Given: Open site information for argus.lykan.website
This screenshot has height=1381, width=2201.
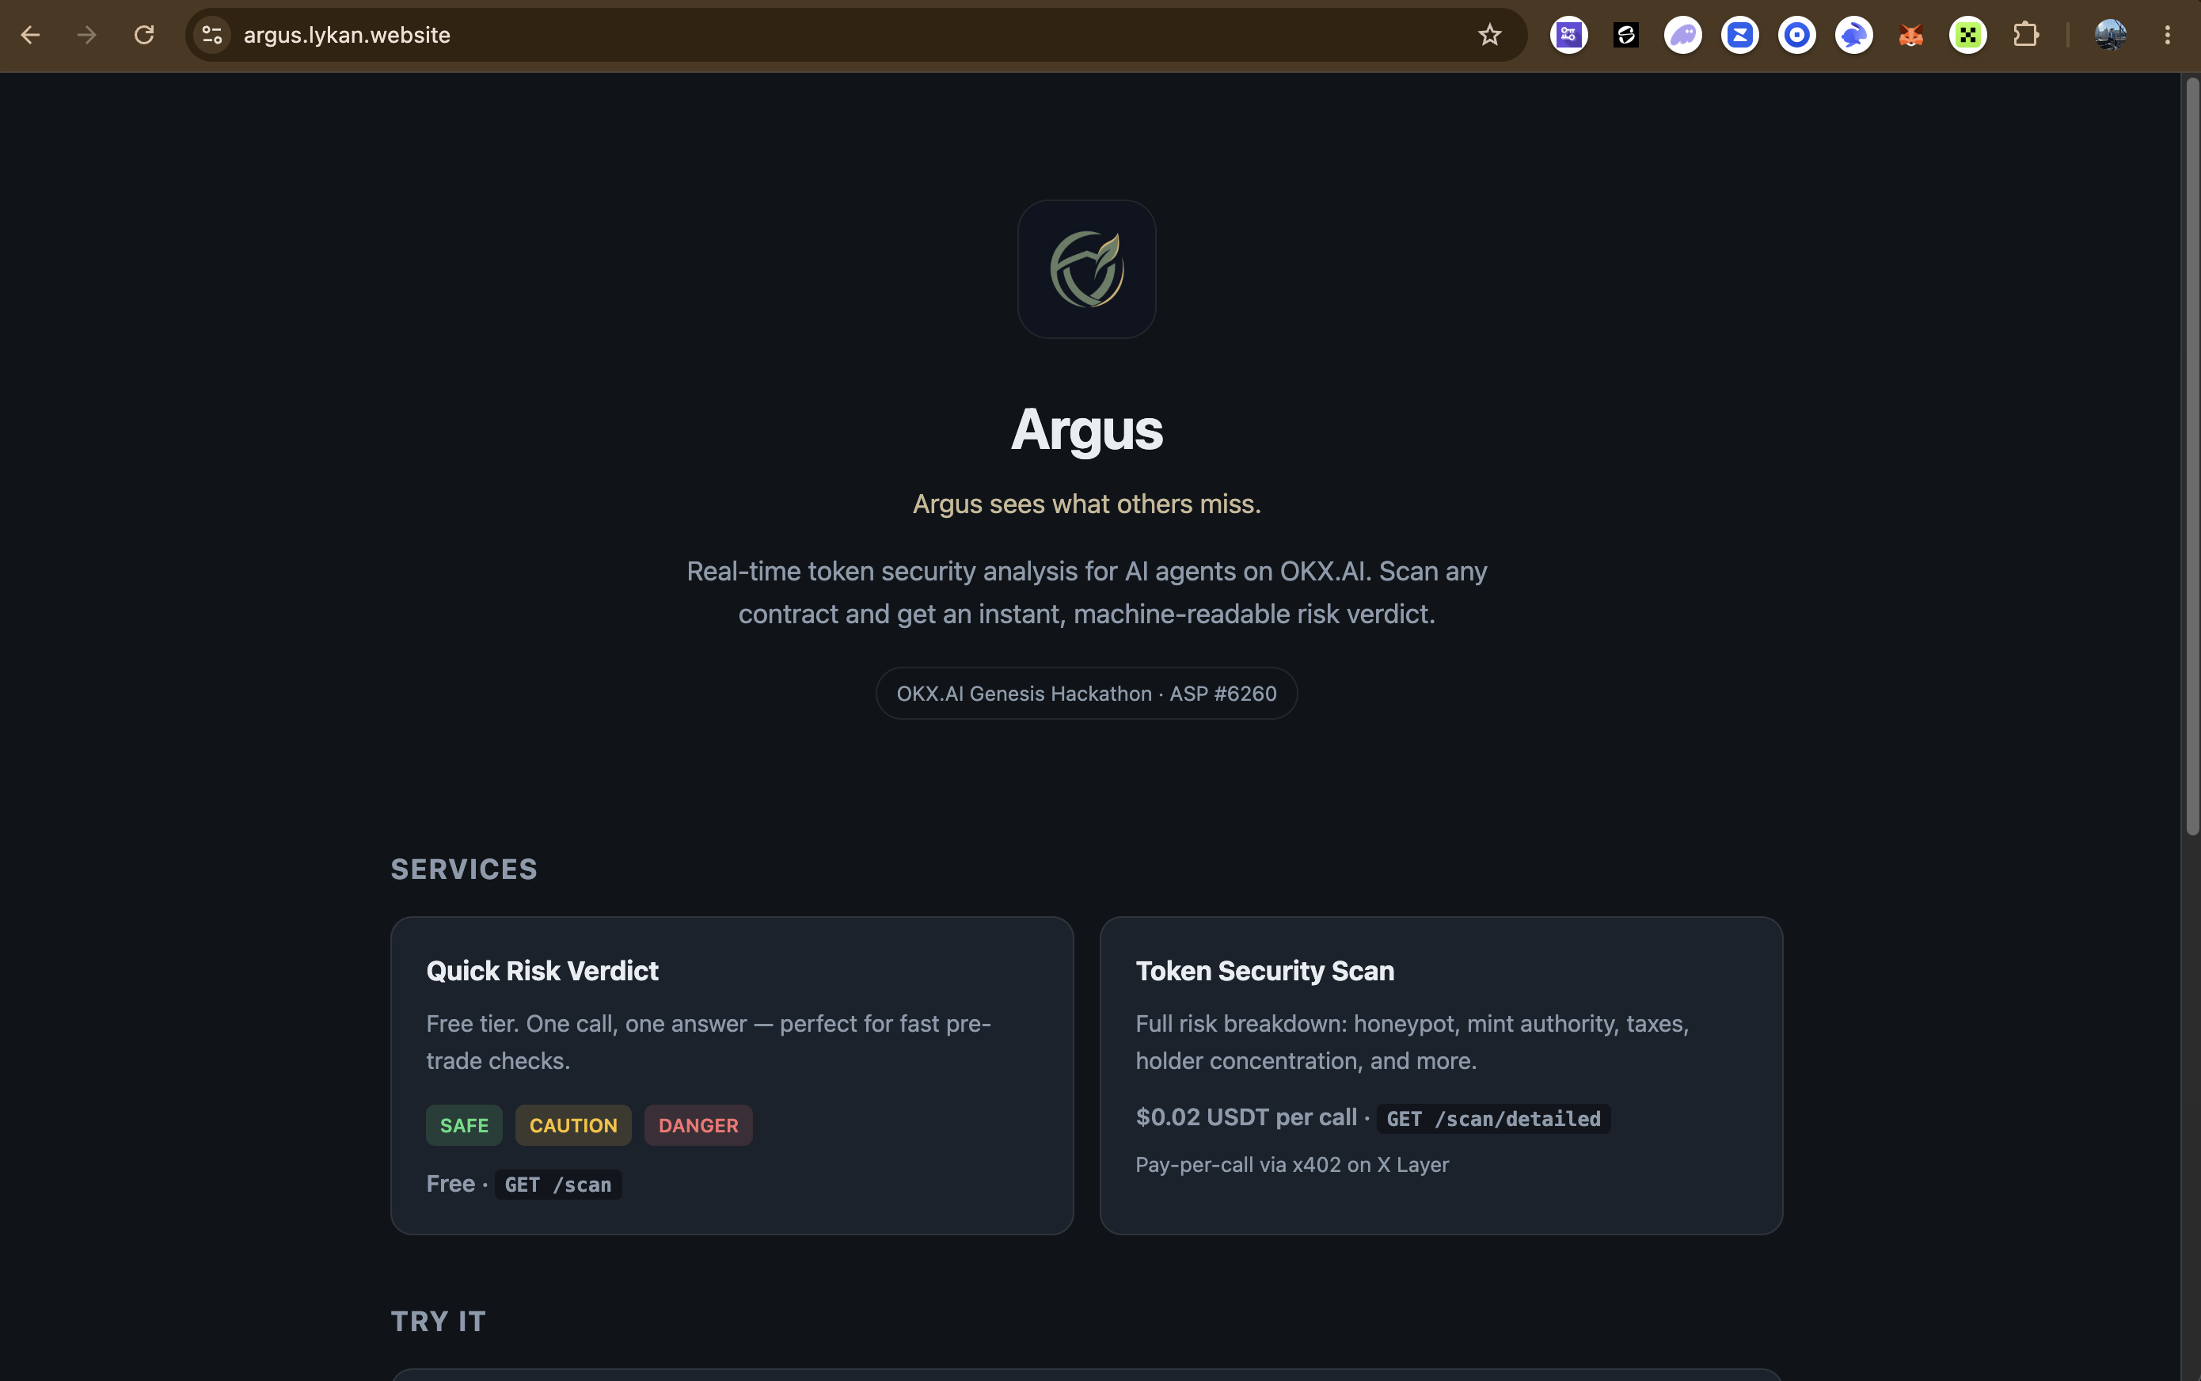Looking at the screenshot, I should [212, 35].
